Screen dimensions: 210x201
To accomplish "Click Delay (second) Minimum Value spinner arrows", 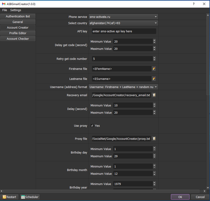I will (154, 105).
